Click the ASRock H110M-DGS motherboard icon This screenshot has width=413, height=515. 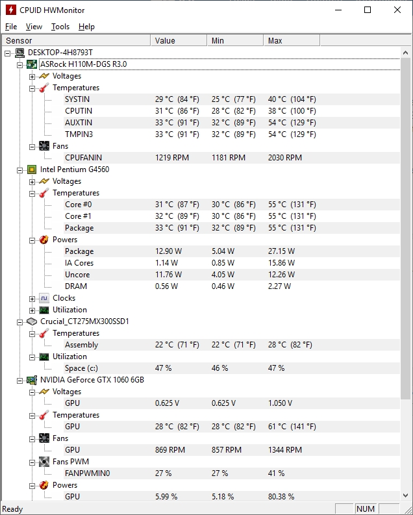[32, 64]
